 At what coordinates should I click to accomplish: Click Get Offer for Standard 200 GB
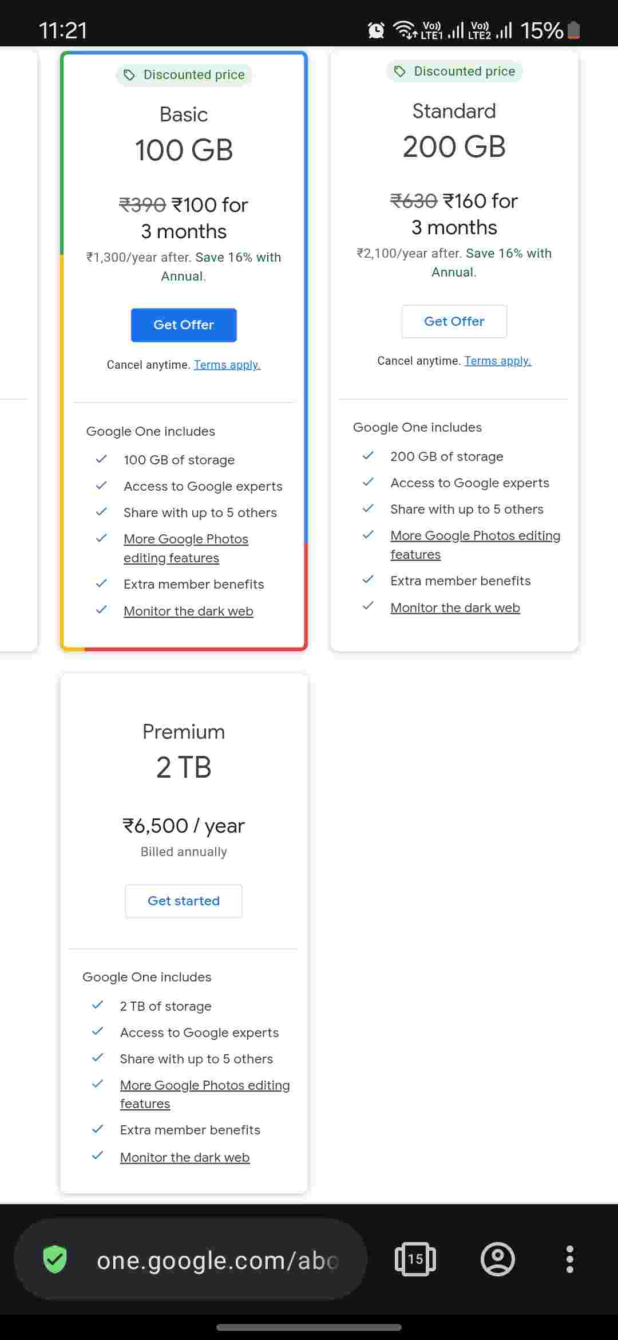coord(454,321)
